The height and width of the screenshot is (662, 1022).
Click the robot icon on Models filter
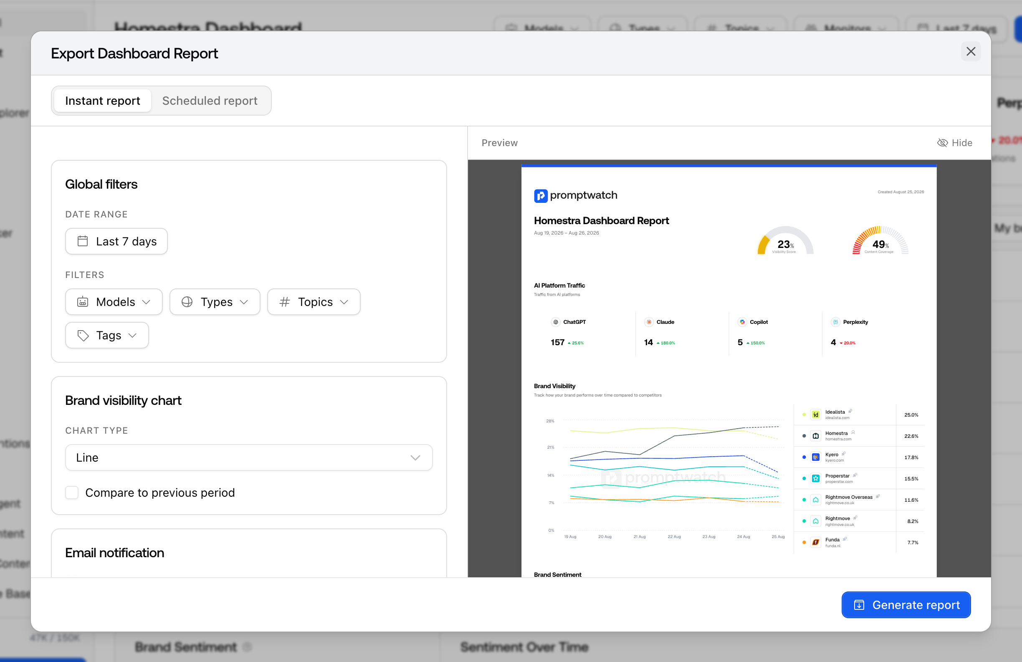coord(82,302)
